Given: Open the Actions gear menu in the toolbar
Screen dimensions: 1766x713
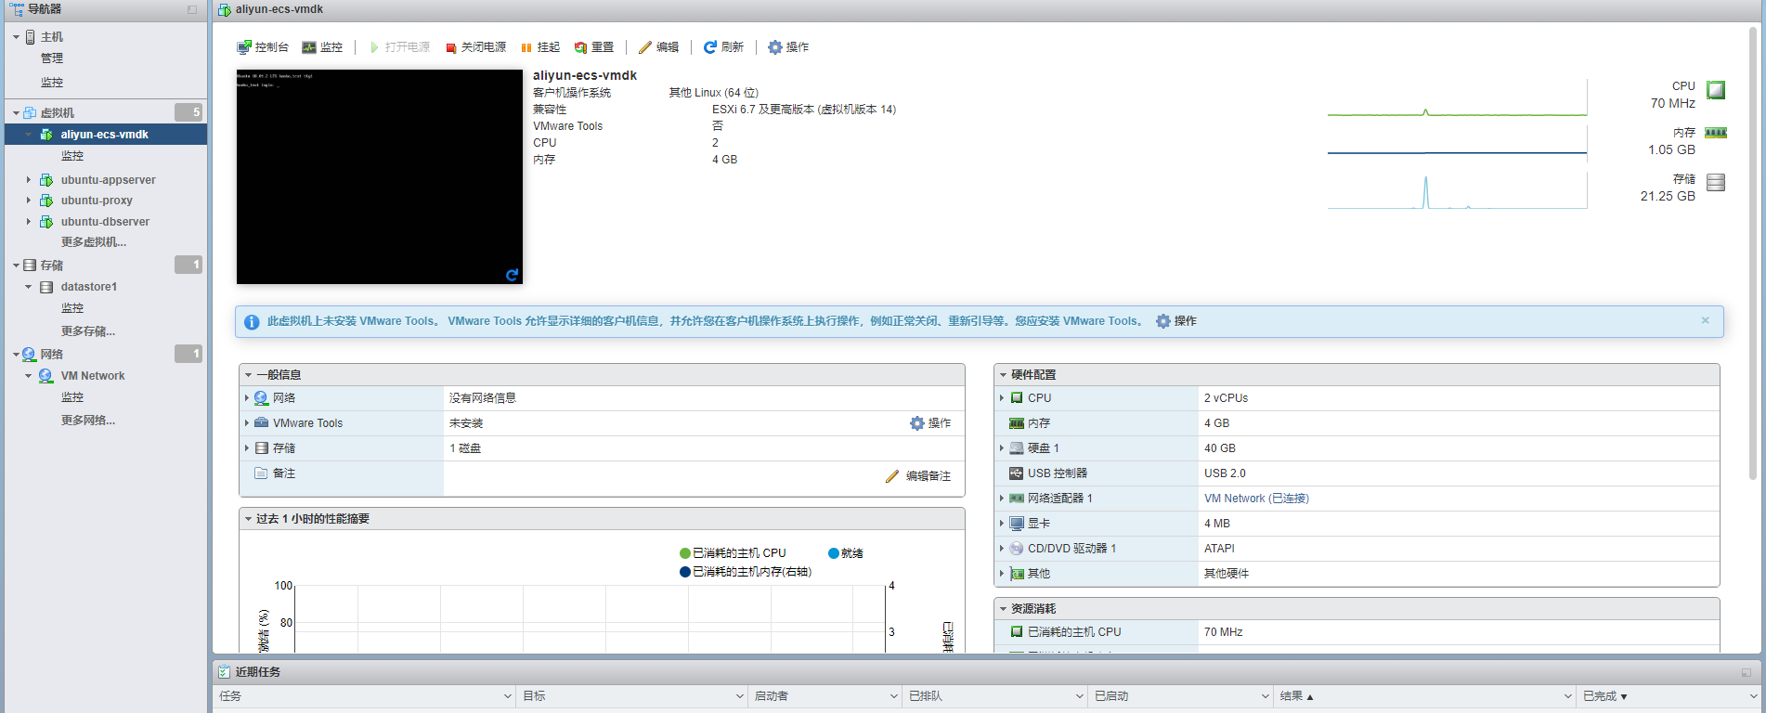Looking at the screenshot, I should [x=787, y=47].
